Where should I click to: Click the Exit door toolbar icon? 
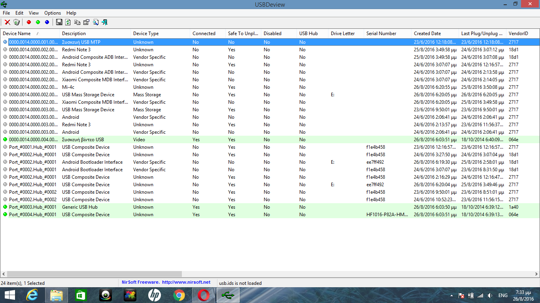(x=105, y=22)
